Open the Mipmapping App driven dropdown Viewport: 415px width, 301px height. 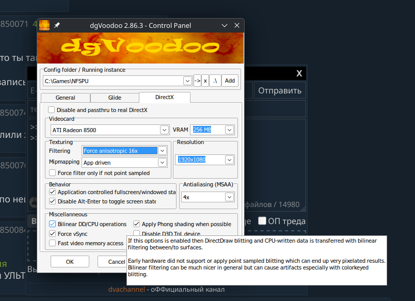tap(162, 163)
